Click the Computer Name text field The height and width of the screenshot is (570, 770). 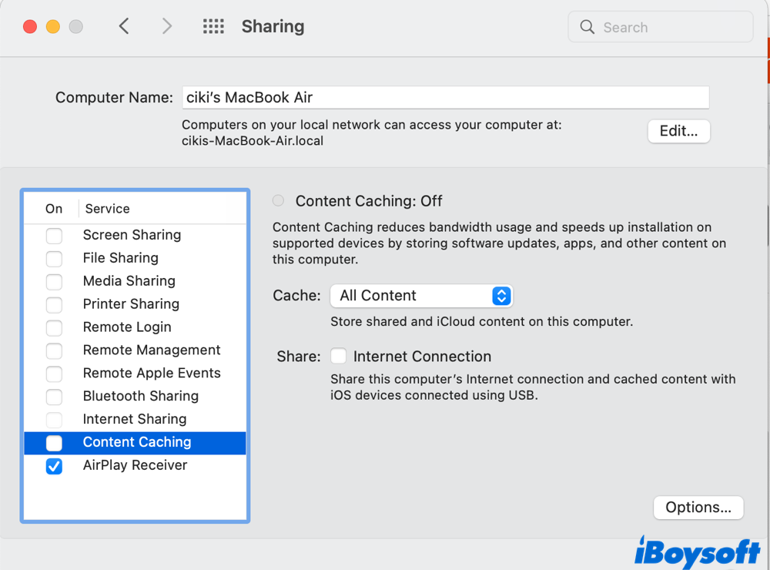[x=445, y=98]
